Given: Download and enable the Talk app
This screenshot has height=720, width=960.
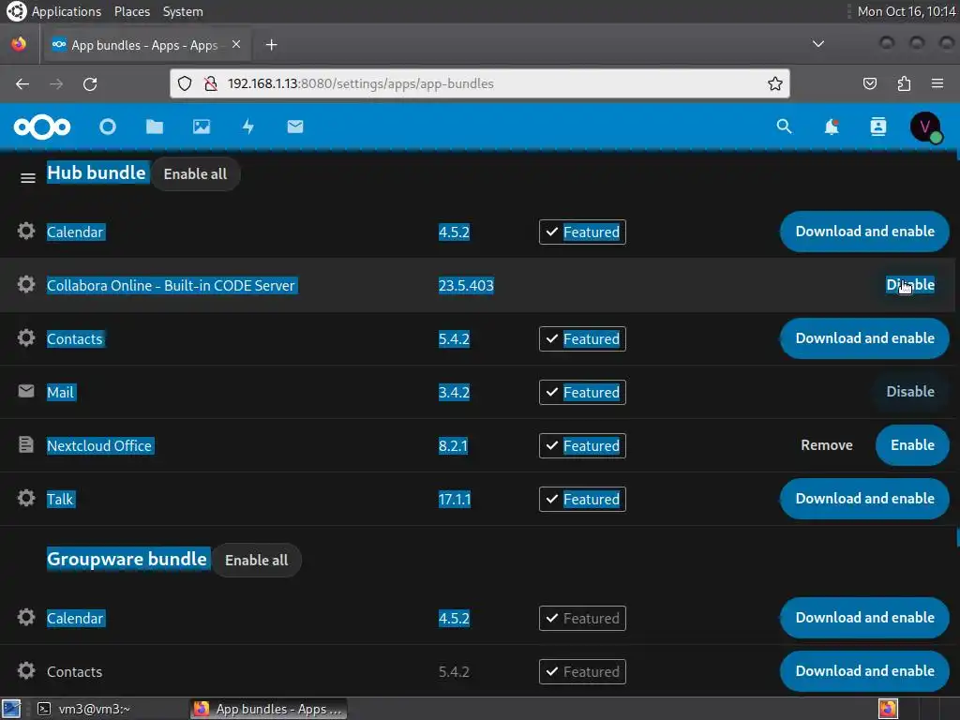Looking at the screenshot, I should pyautogui.click(x=864, y=499).
